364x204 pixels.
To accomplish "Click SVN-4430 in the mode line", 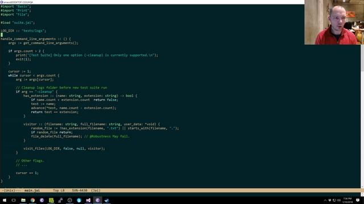I will tap(80, 190).
